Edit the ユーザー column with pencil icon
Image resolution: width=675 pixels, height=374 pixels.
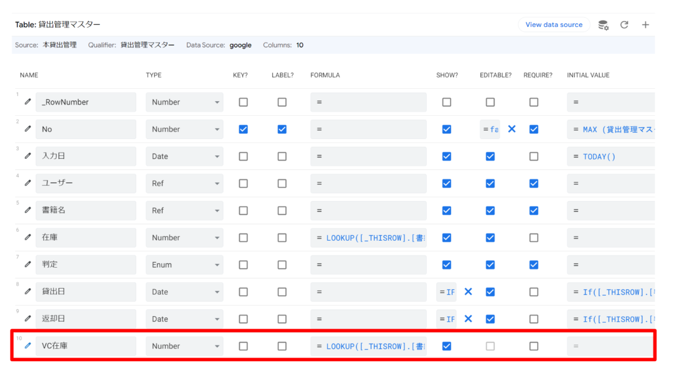26,183
